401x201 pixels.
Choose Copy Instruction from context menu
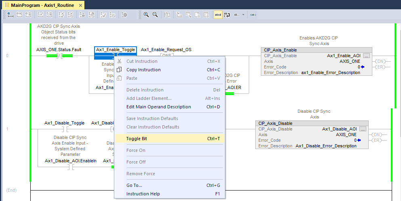170,70
